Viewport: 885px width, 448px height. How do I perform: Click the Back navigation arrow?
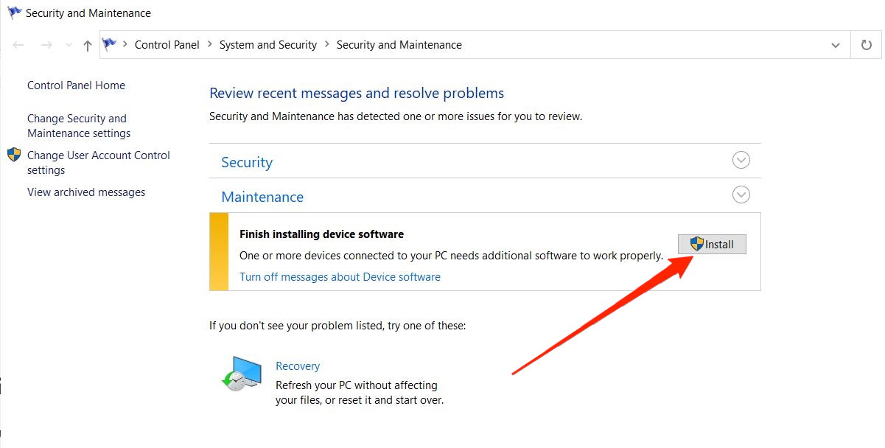19,46
